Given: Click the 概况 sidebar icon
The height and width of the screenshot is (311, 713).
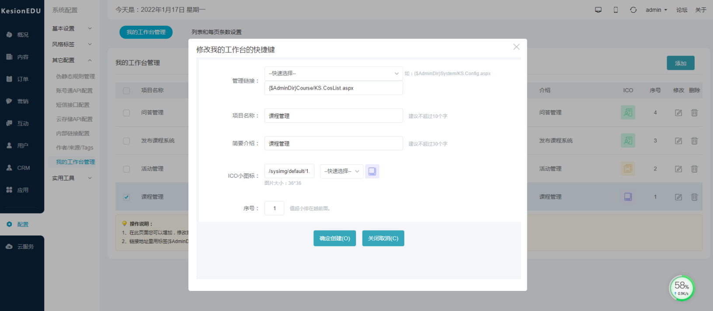Looking at the screenshot, I should tap(9, 35).
